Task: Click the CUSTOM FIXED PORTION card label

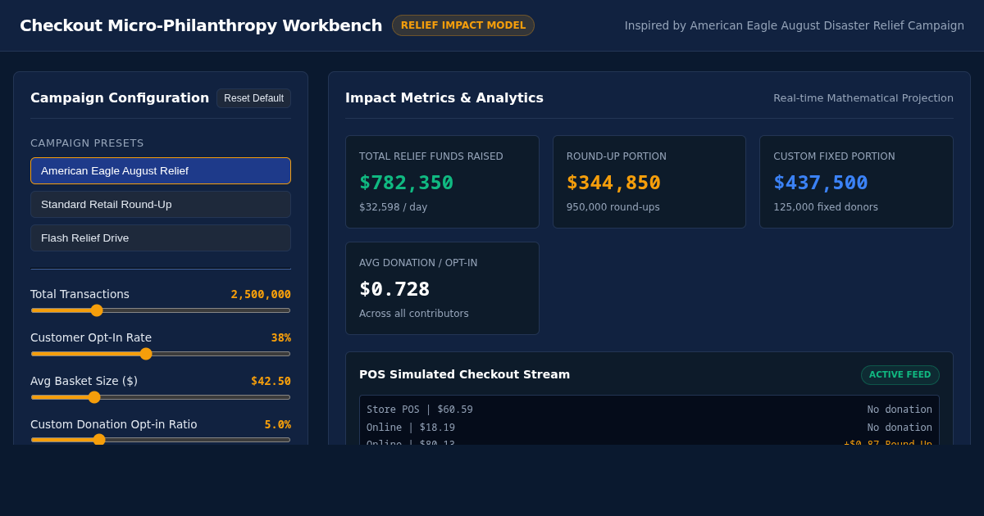Action: 834,156
